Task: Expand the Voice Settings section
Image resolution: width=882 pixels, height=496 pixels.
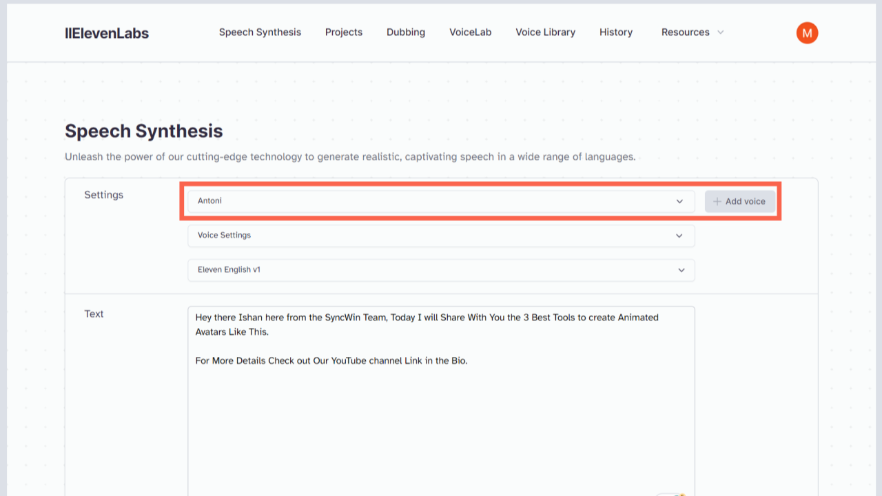Action: [441, 236]
